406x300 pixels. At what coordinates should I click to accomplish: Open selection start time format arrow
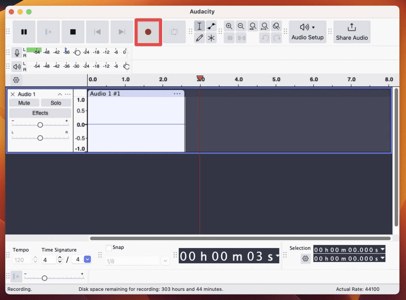point(383,250)
